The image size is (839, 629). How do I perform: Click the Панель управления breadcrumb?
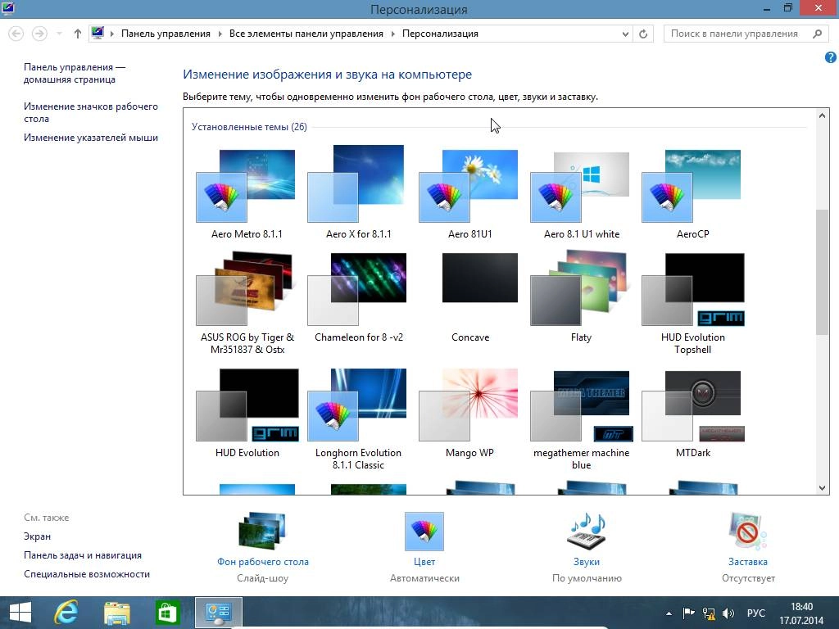[166, 34]
